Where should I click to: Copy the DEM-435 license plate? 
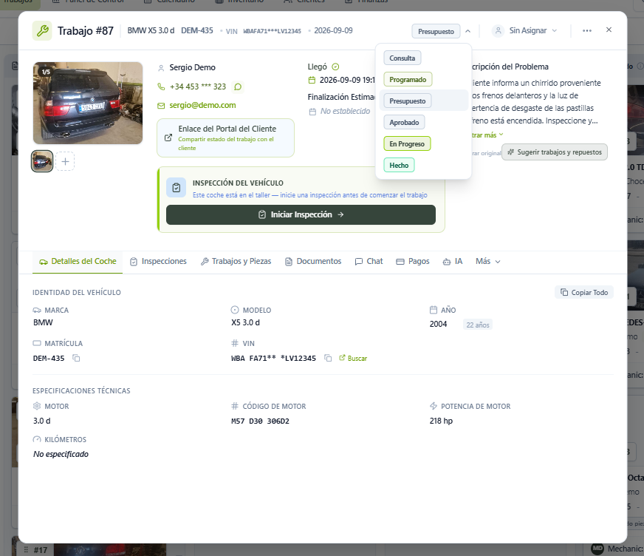point(76,358)
